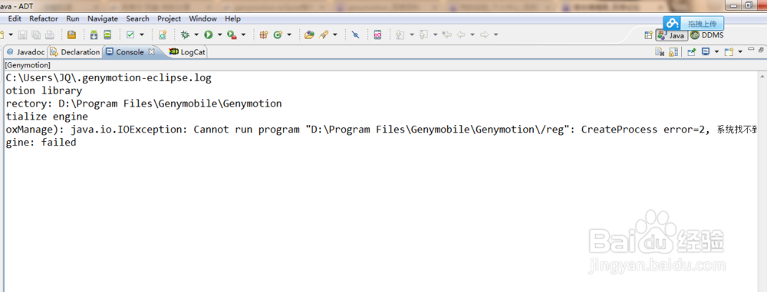Click the Open Console icon
This screenshot has height=292, width=767.
tap(729, 51)
